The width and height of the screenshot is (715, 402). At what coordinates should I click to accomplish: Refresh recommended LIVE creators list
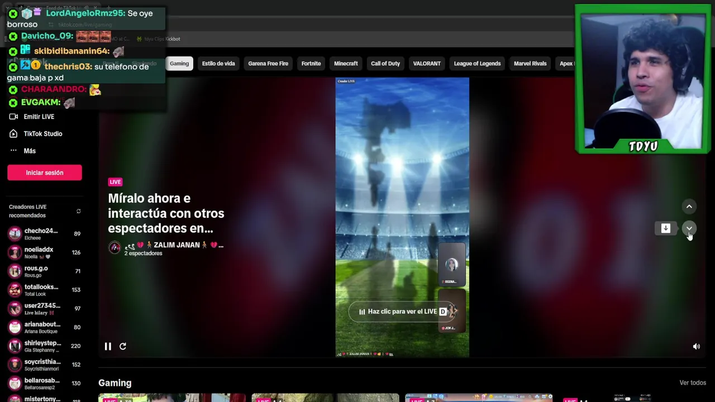point(78,211)
